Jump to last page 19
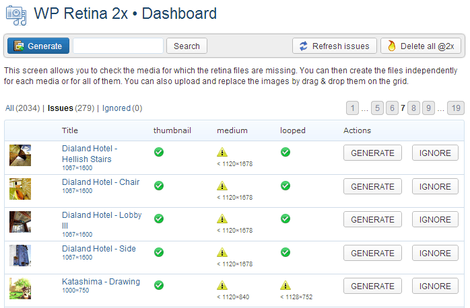This screenshot has width=470, height=308. [456, 108]
